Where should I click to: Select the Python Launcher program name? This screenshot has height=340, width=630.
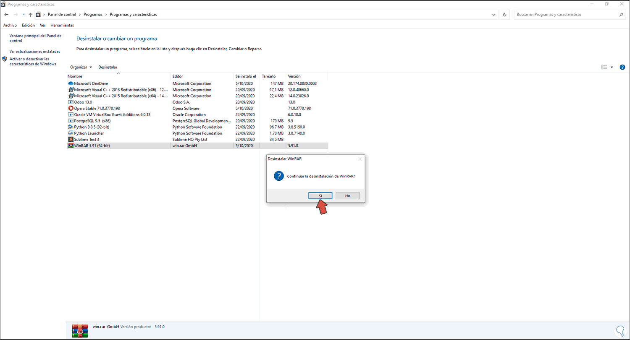click(x=89, y=133)
